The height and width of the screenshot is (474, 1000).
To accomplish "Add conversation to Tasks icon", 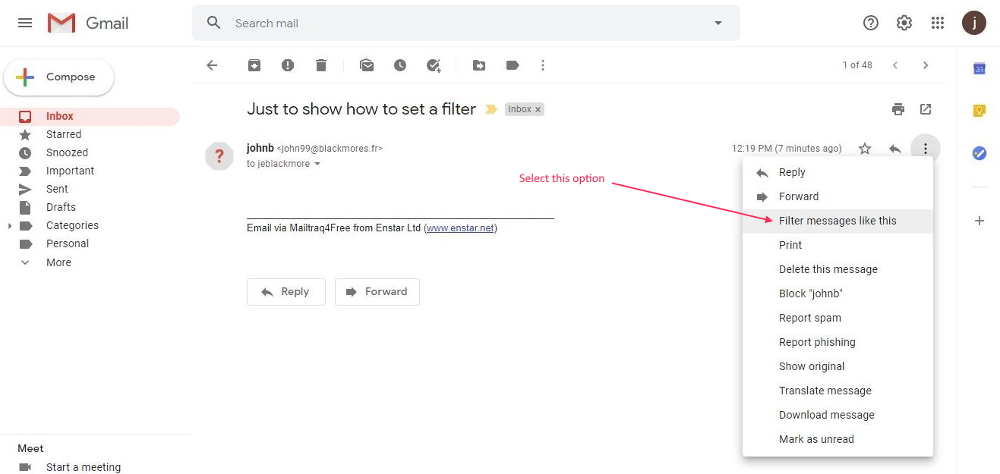I will pyautogui.click(x=434, y=65).
